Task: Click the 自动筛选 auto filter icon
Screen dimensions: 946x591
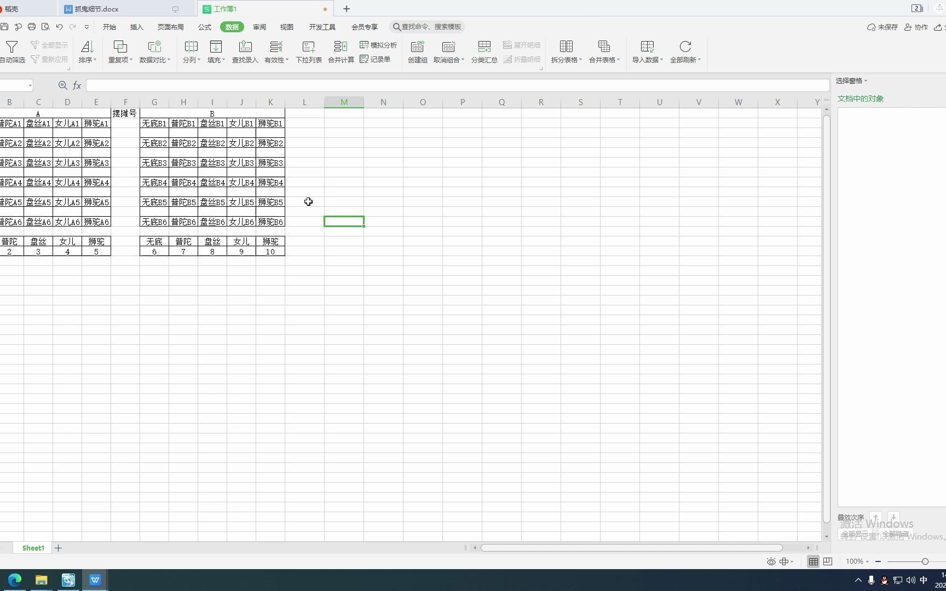Action: click(x=11, y=47)
